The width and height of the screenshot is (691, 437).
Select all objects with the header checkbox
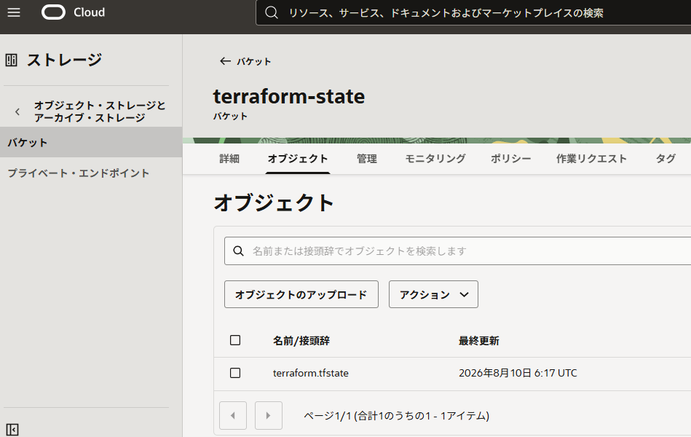[235, 340]
